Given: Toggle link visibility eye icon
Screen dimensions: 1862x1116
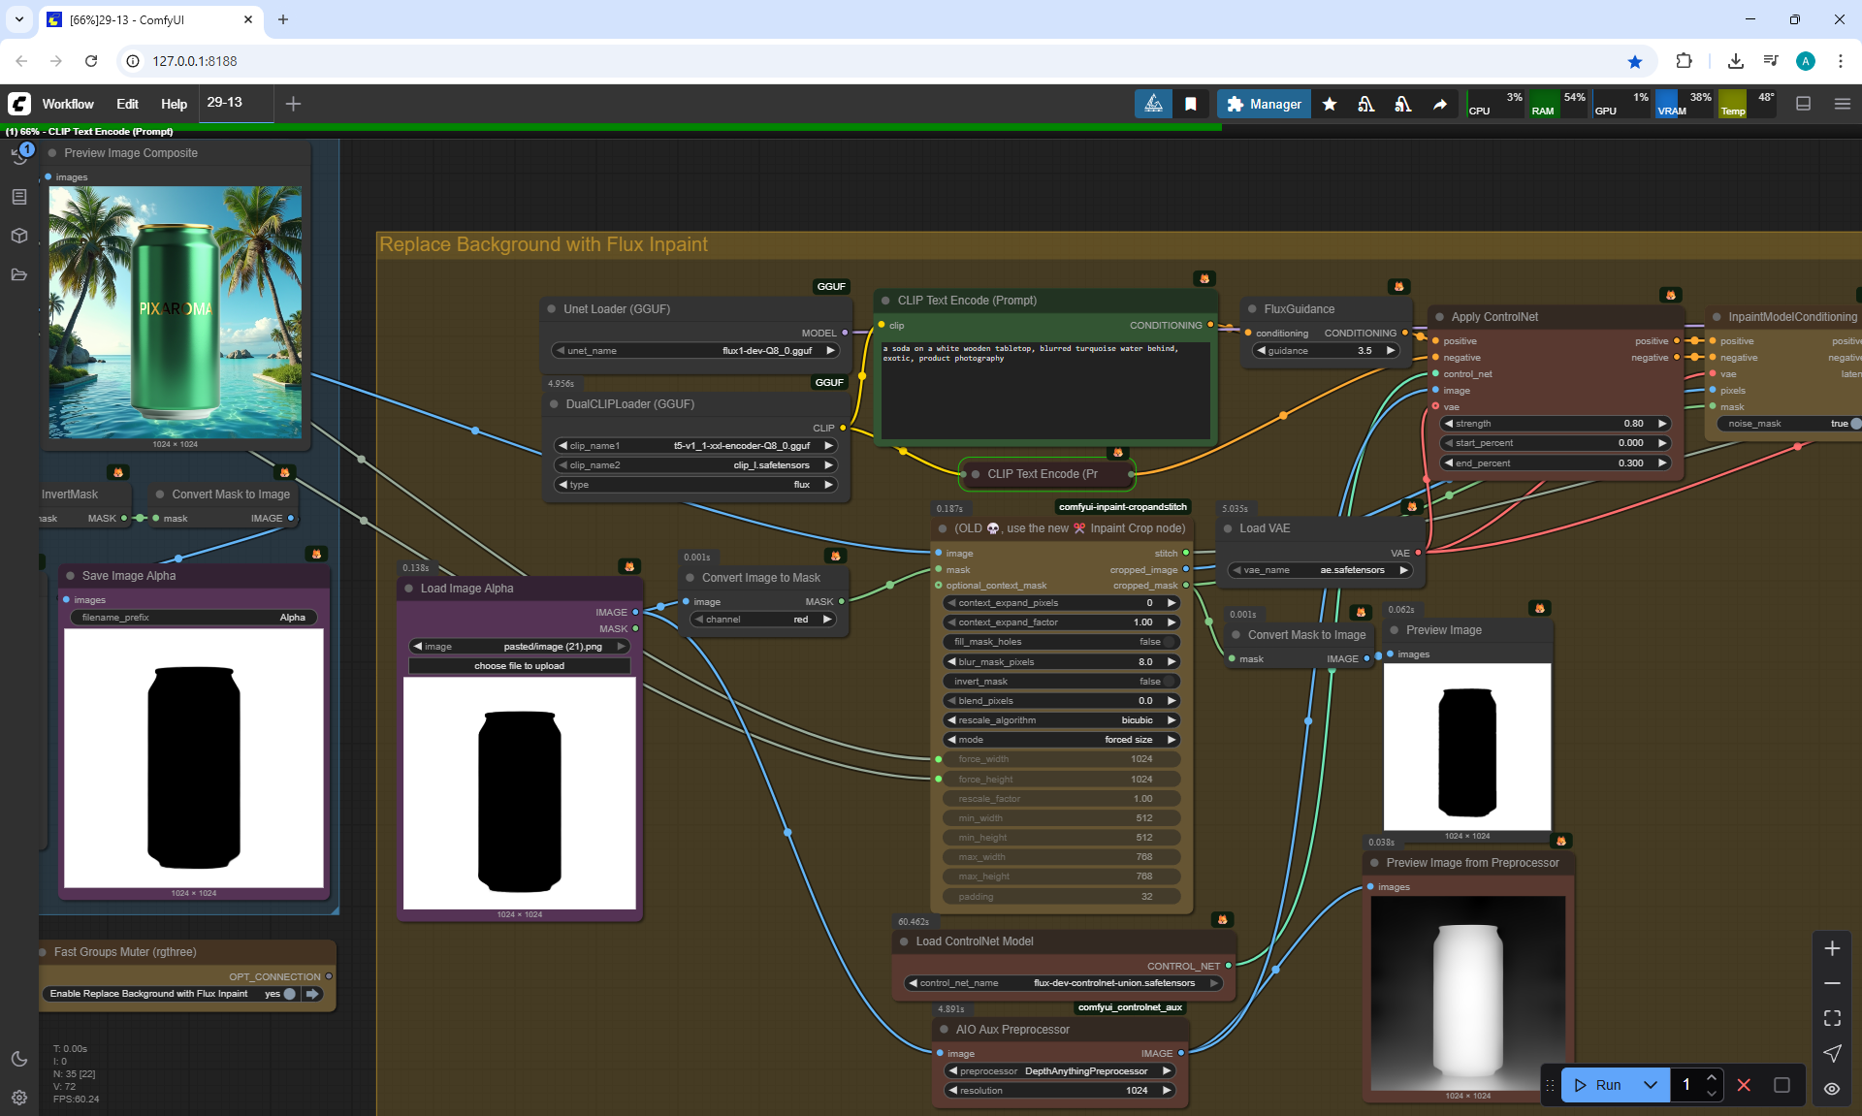Looking at the screenshot, I should (x=1832, y=1089).
